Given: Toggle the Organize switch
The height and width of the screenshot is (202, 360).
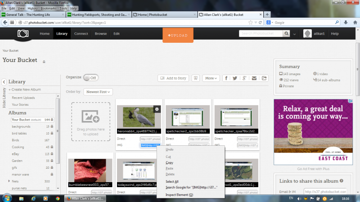Looking at the screenshot, I should pos(90,77).
